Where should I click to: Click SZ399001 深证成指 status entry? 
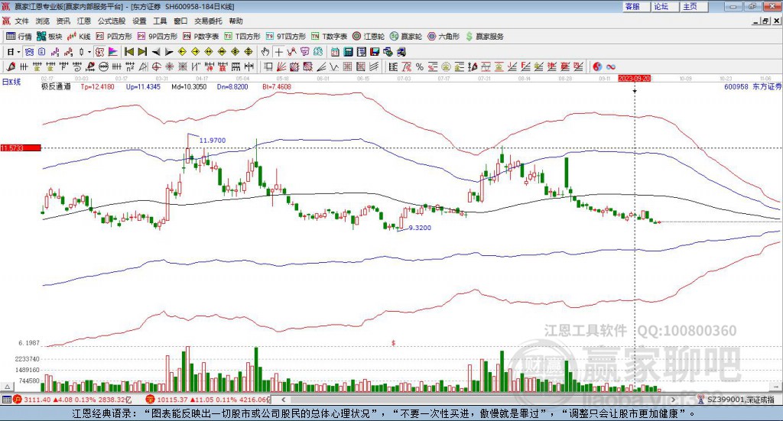click(736, 400)
